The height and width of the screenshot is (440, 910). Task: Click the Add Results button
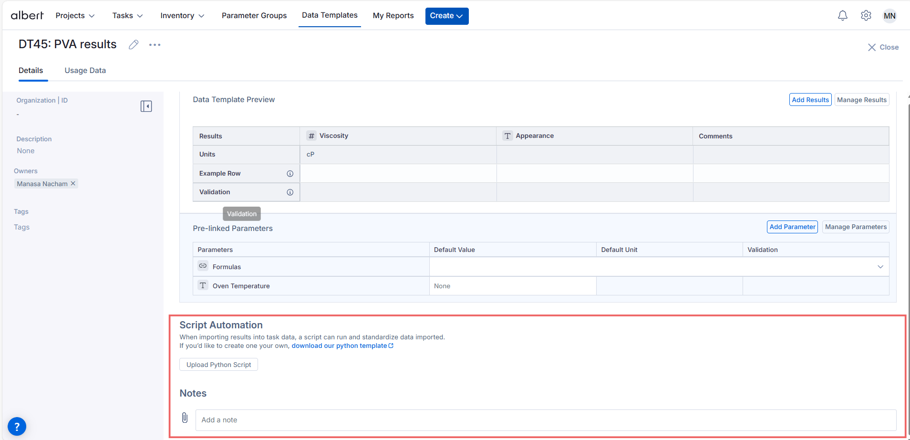(810, 100)
